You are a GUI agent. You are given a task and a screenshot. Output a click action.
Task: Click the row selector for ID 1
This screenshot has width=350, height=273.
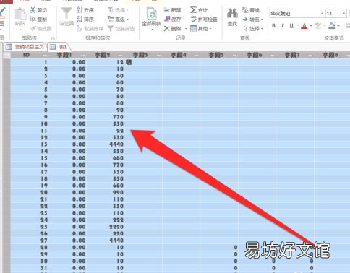7,62
